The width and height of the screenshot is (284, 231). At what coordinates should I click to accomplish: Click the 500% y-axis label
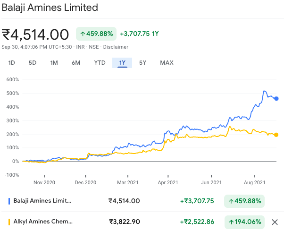[13, 94]
